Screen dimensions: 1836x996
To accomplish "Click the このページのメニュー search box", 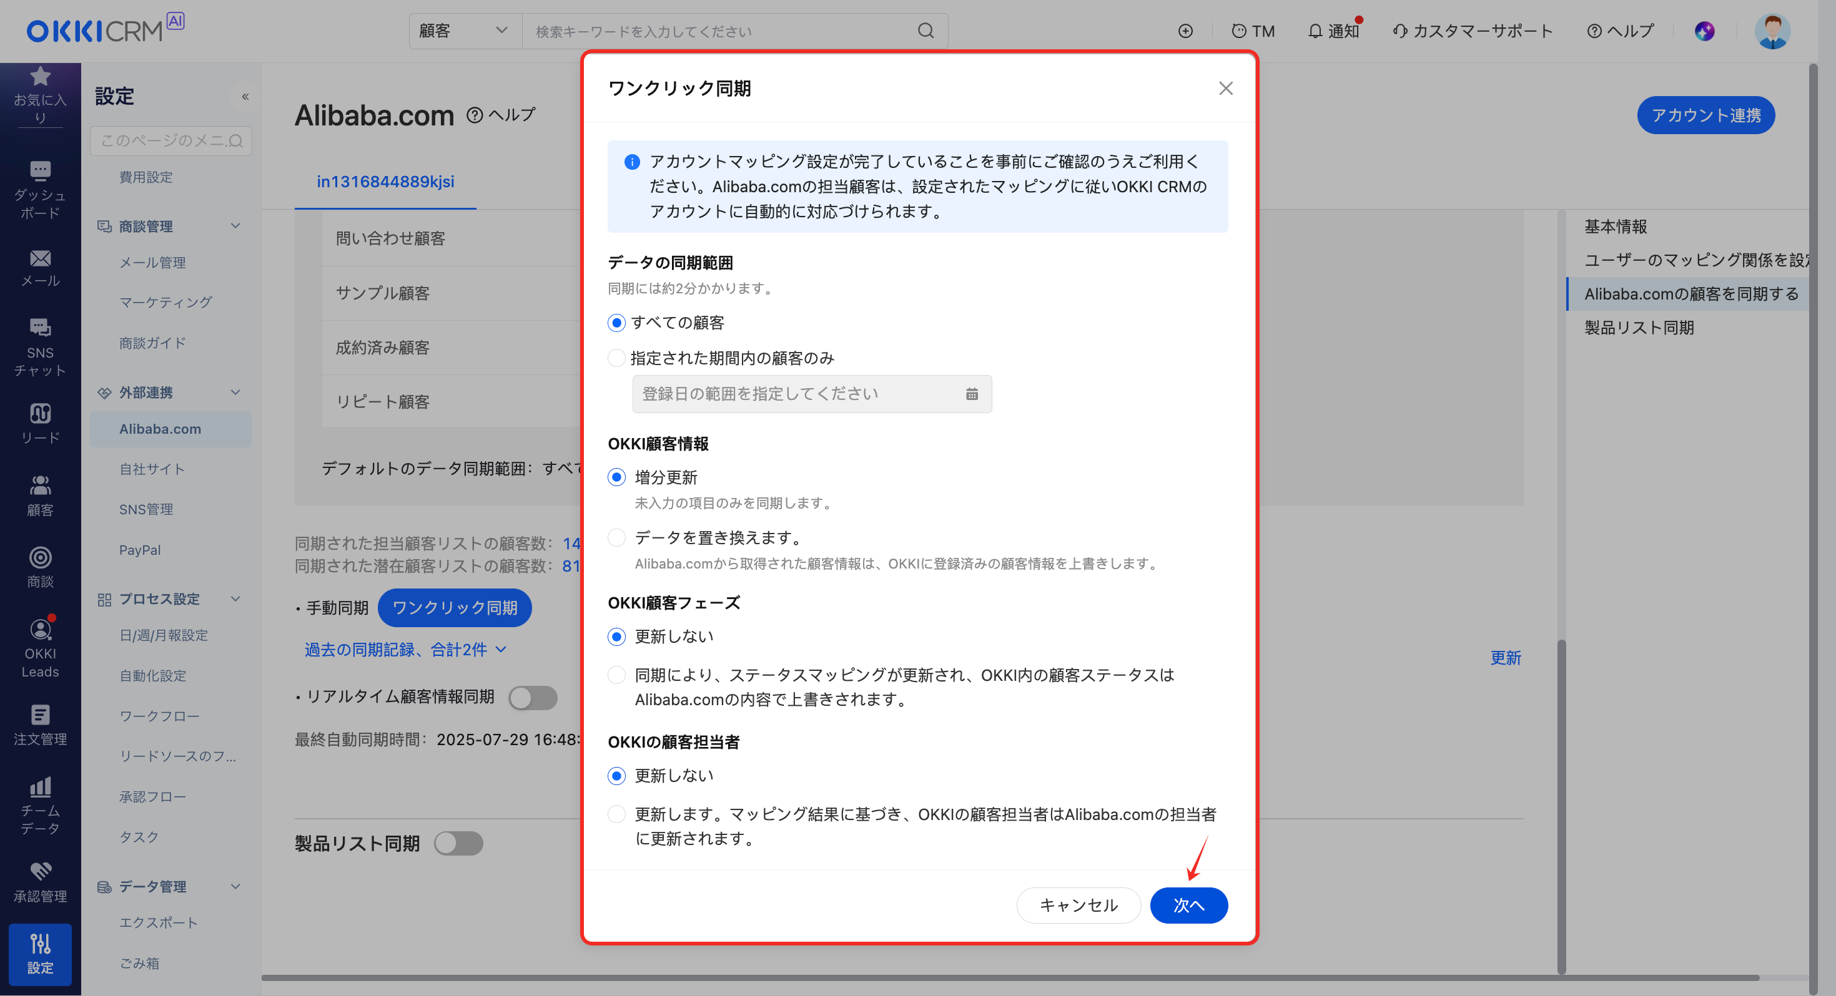I will pos(171,140).
